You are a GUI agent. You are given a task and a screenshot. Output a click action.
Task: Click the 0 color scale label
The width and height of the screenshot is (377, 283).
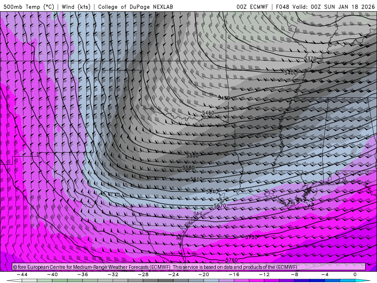355,275
